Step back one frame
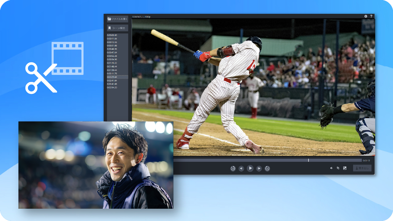Screen dimensions: 393x221 pyautogui.click(x=241, y=168)
